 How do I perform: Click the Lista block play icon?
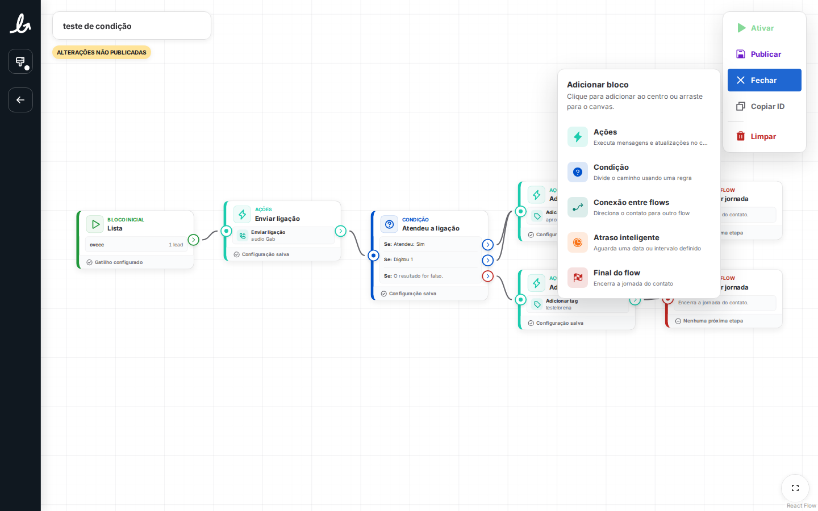point(95,224)
